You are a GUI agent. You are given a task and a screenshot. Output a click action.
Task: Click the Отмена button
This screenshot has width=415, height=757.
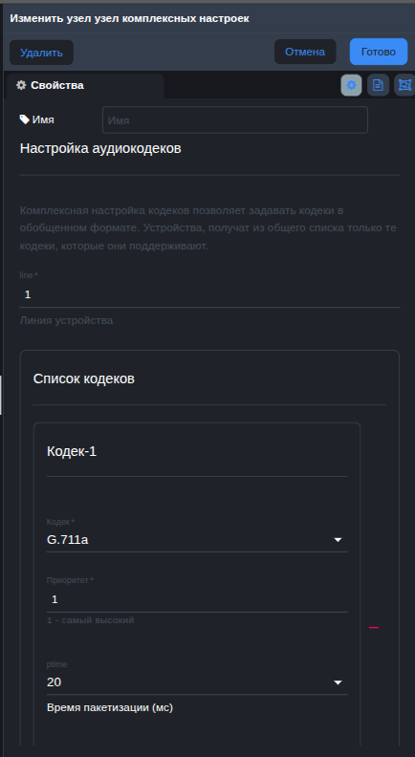(305, 52)
